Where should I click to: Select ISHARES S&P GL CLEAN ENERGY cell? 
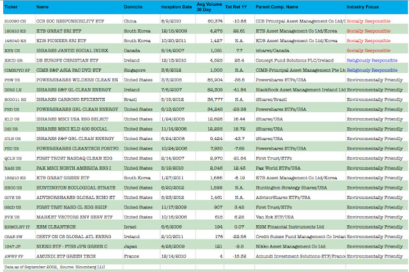click(x=73, y=90)
